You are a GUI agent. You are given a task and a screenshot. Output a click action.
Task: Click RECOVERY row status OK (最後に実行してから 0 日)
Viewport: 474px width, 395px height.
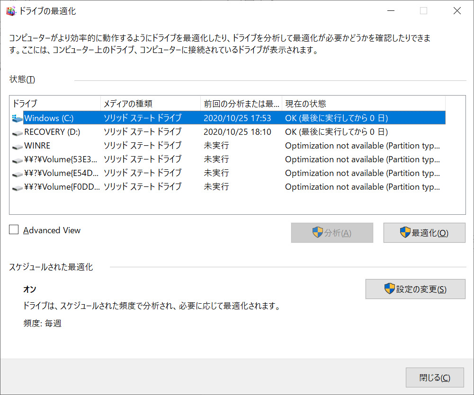point(337,132)
